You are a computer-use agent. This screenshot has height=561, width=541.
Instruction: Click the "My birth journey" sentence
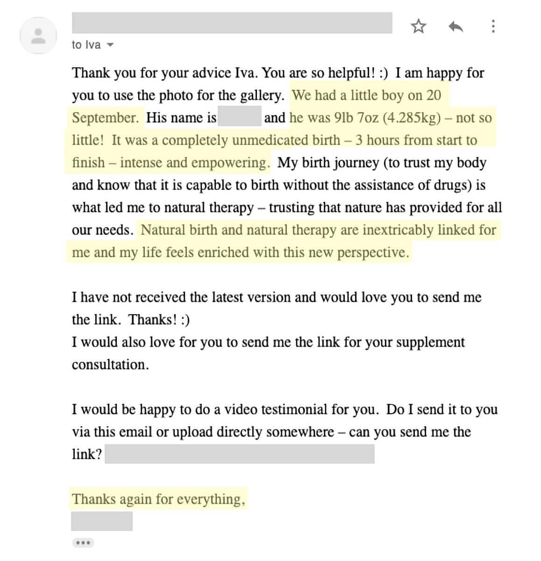pos(287,196)
